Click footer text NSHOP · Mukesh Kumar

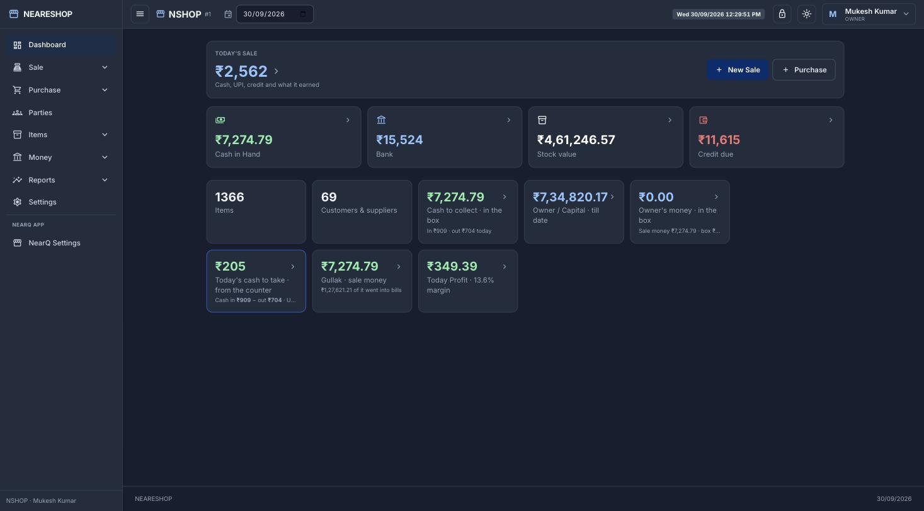tap(41, 501)
